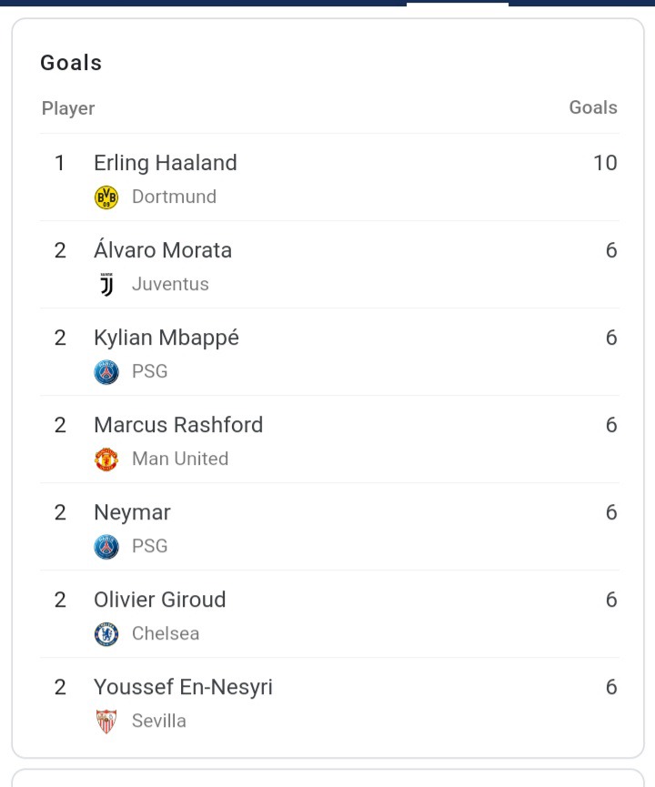Open Olivier Giroud's player entry
Image resolution: width=655 pixels, height=787 pixels.
pyautogui.click(x=329, y=614)
